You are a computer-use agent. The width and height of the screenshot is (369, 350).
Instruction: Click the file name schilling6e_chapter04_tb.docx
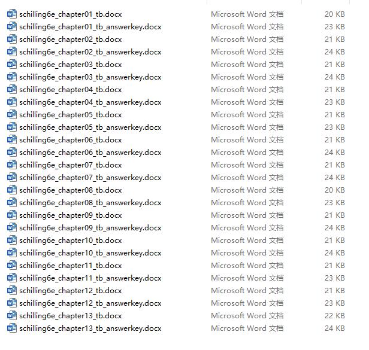pyautogui.click(x=71, y=90)
